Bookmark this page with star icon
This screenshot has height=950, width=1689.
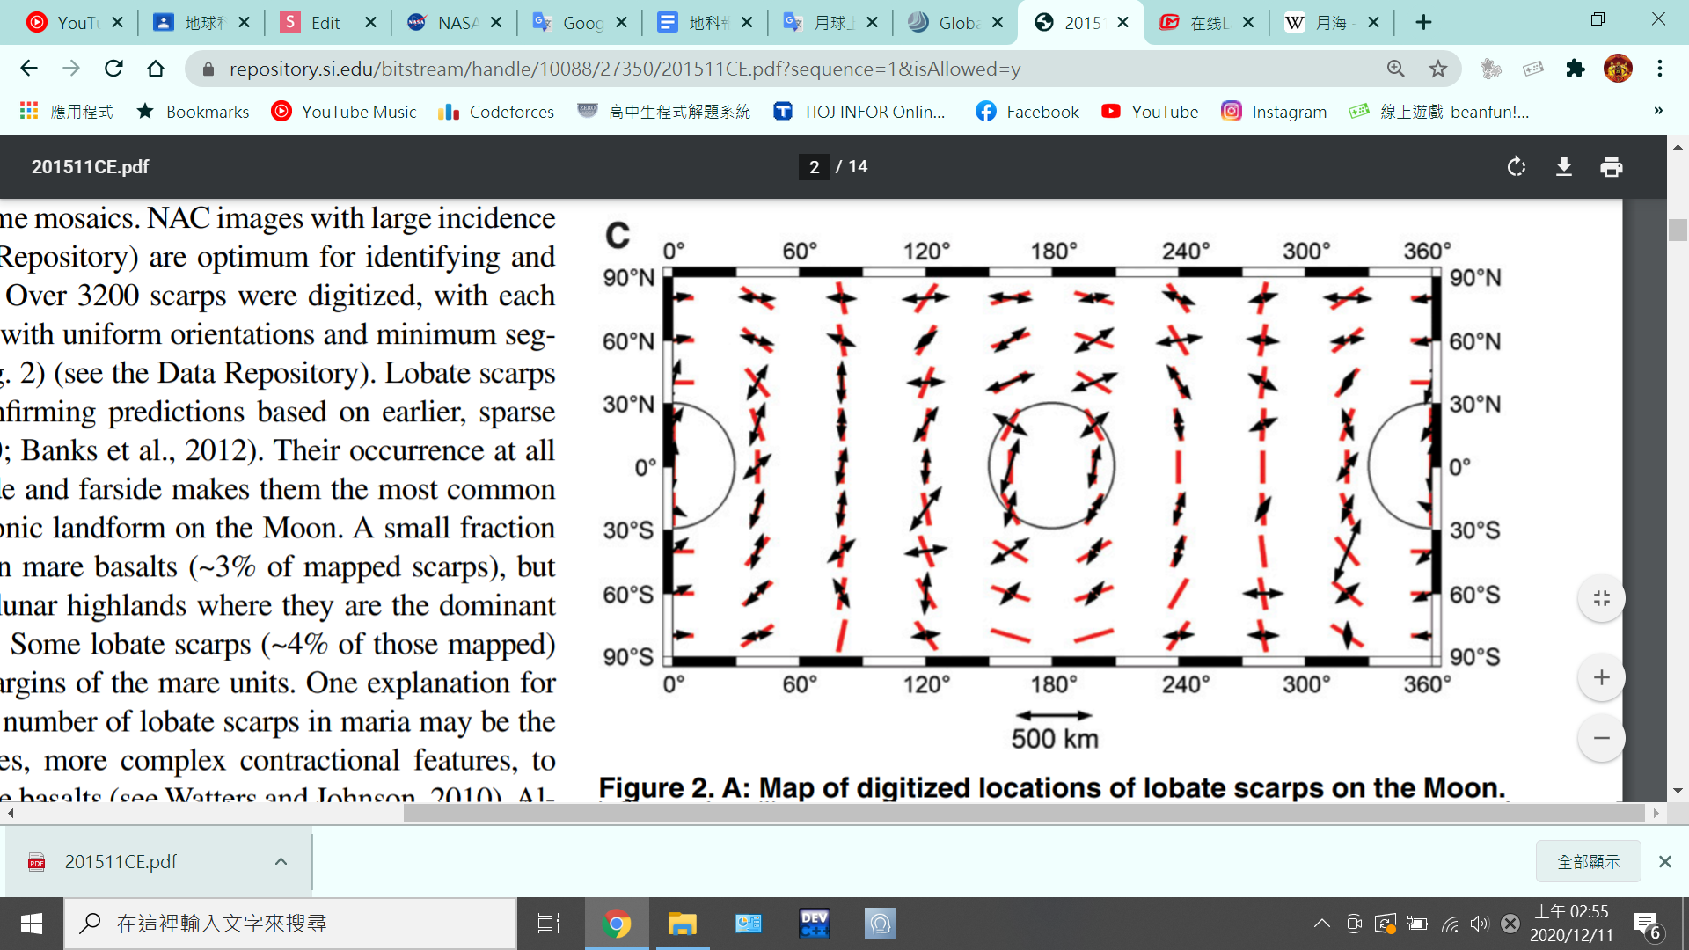click(x=1437, y=69)
